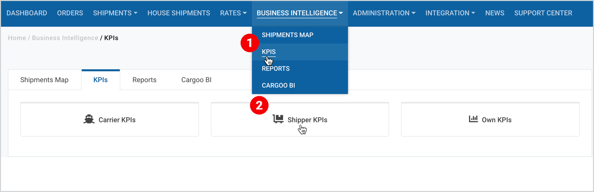Screen dimensions: 594x192
Task: Open Cargoo BI from the dropdown menu
Action: tap(278, 85)
